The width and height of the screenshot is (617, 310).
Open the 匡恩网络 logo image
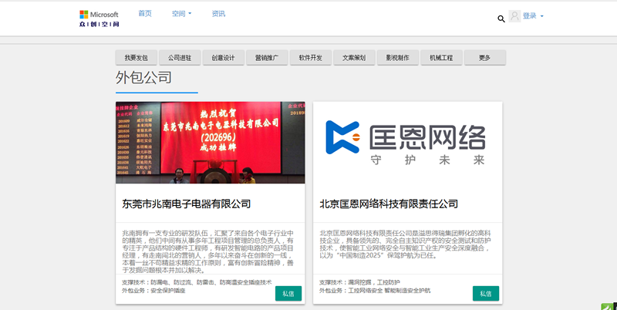pyautogui.click(x=408, y=143)
